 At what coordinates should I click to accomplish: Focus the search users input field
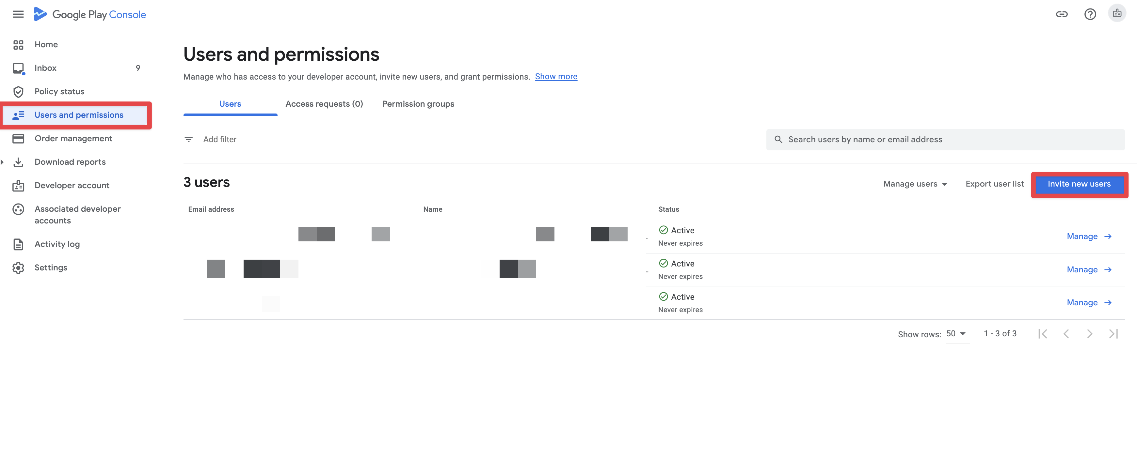tap(945, 139)
